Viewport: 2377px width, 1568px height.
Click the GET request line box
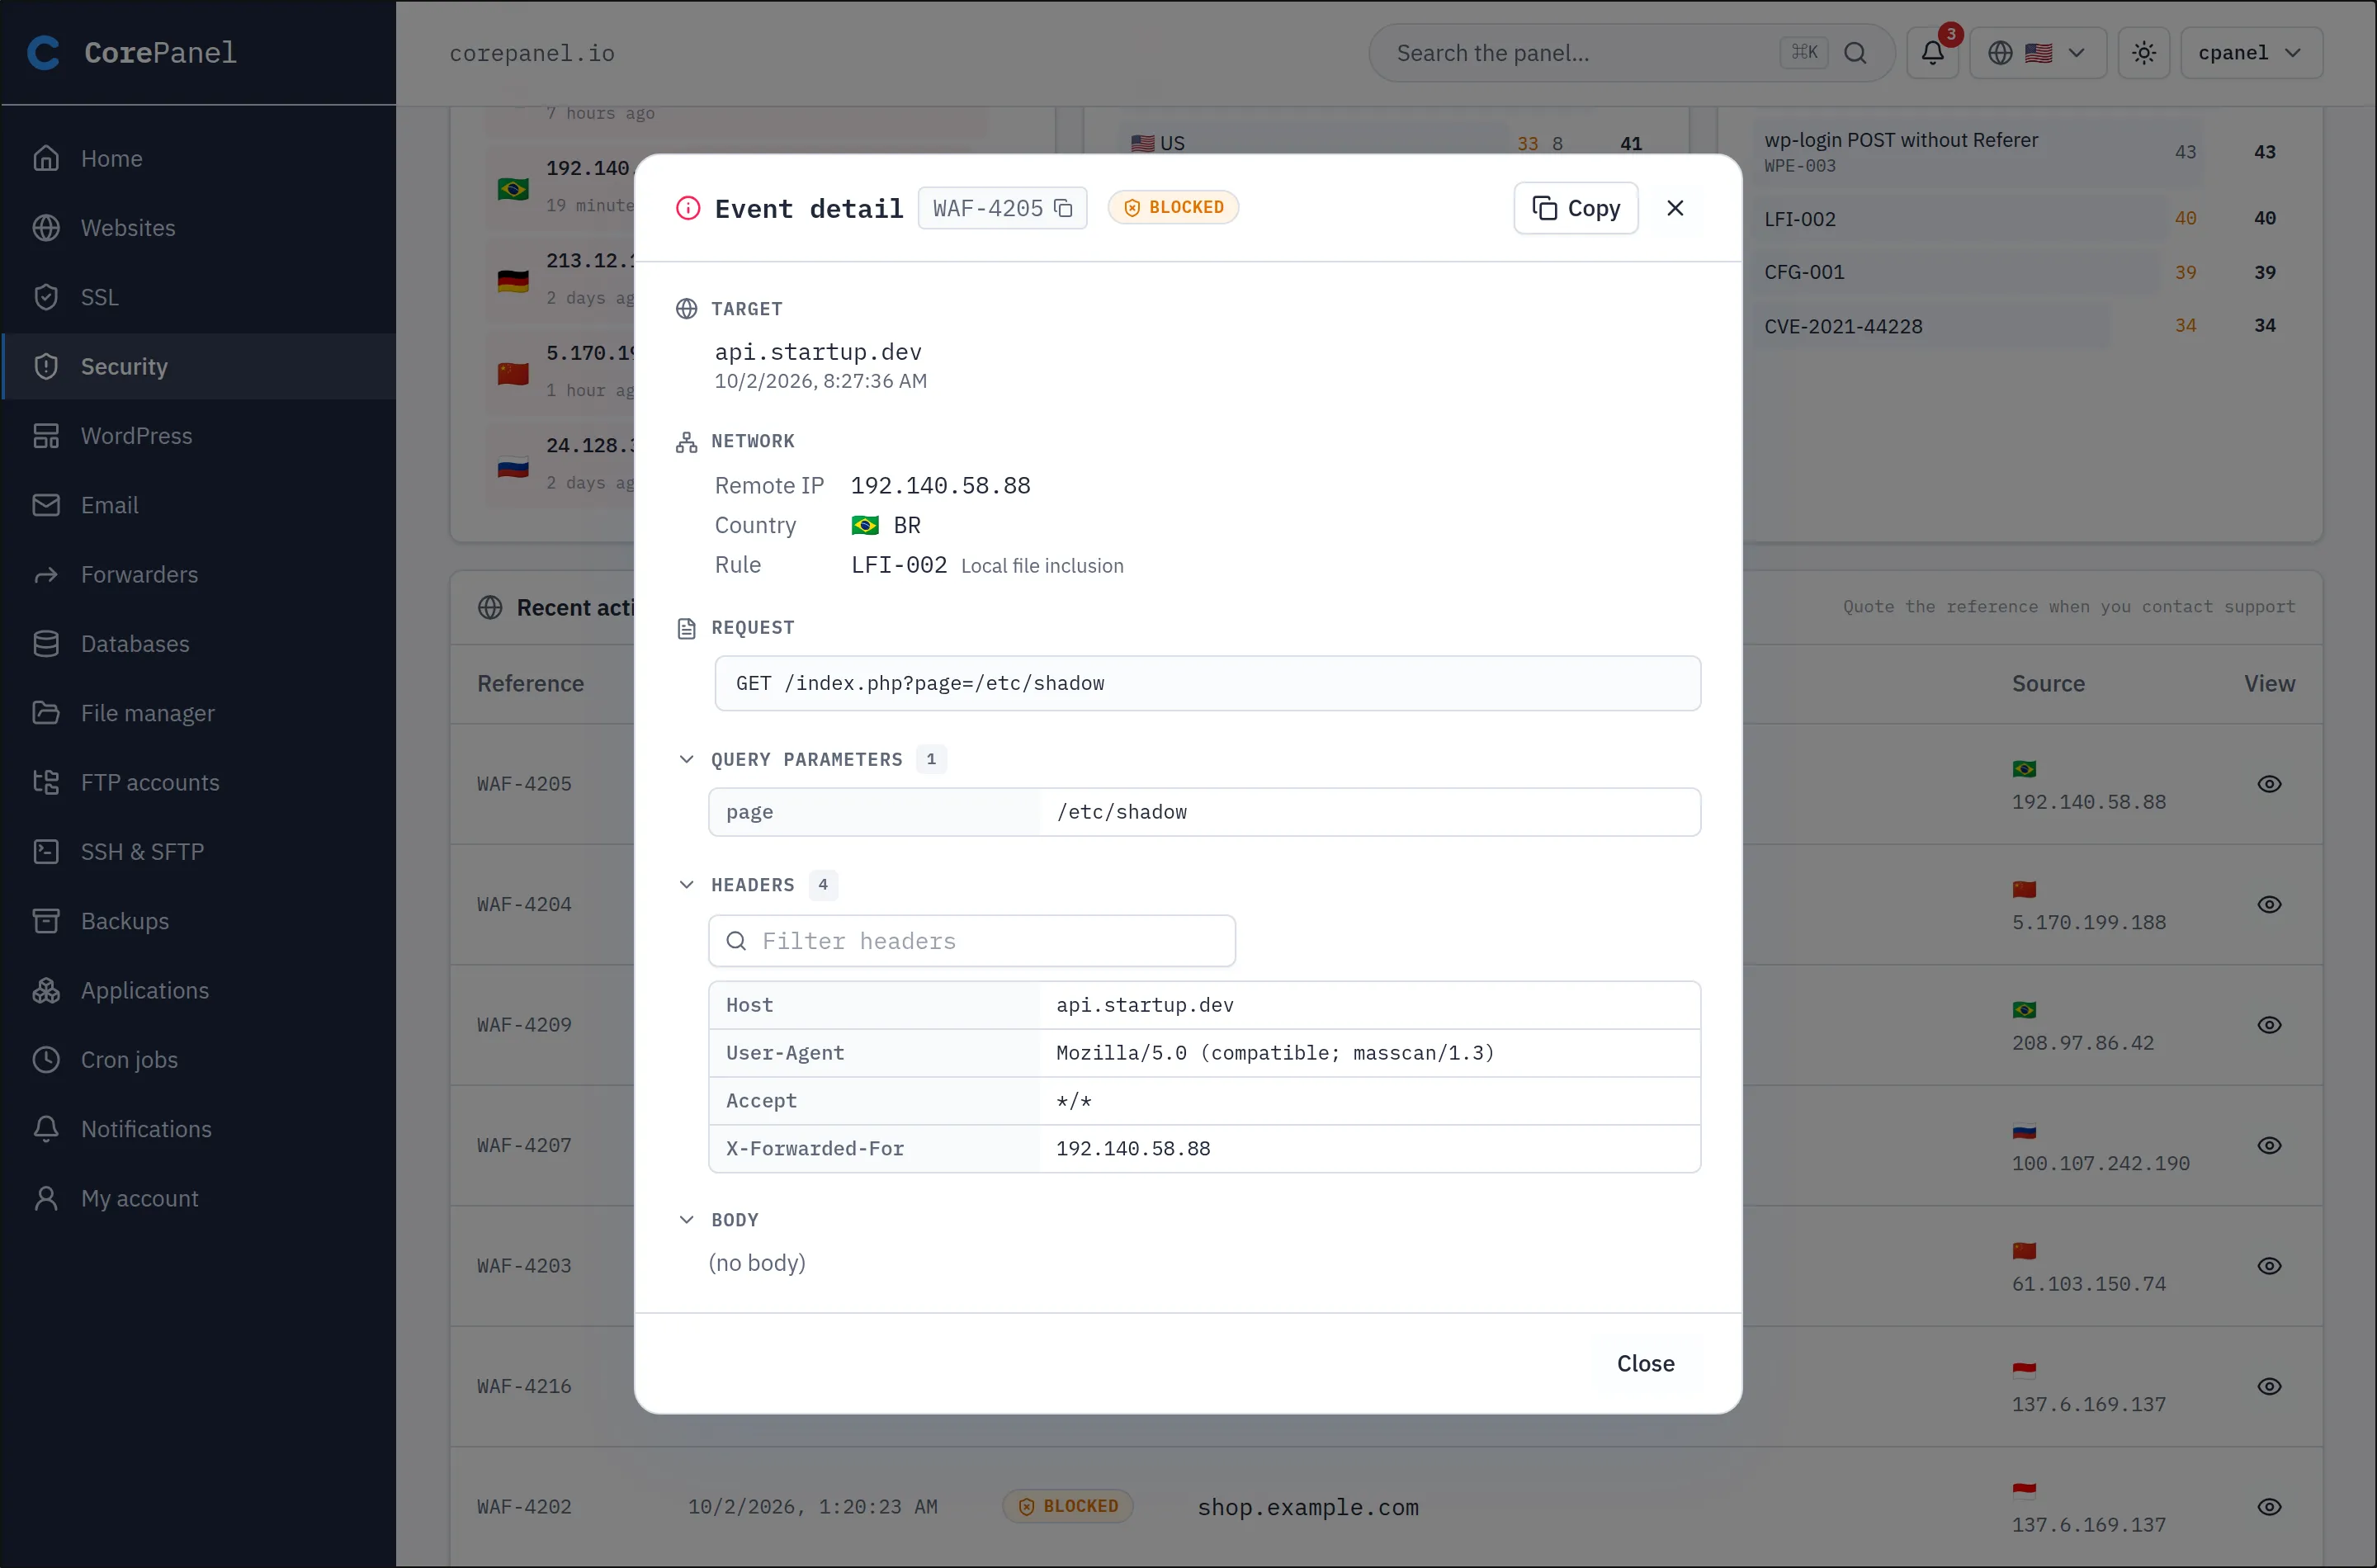1207,683
